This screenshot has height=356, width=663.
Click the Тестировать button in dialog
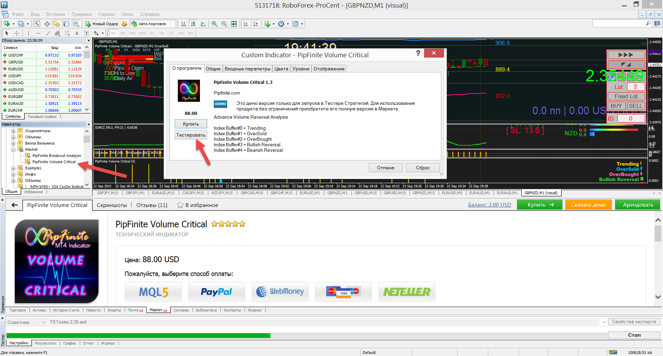tap(191, 135)
